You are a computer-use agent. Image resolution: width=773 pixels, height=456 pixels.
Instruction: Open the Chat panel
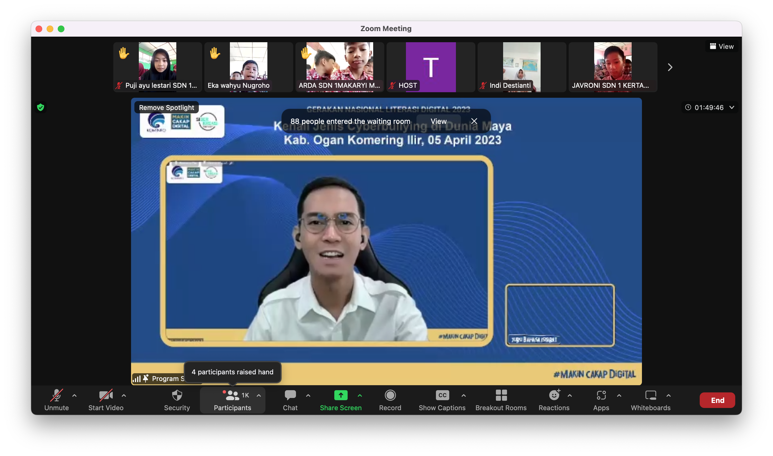click(x=290, y=400)
